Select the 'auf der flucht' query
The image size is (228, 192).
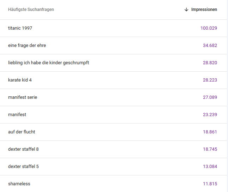tap(21, 132)
